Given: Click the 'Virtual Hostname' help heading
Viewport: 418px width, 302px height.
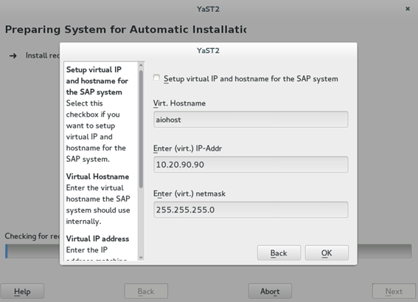Looking at the screenshot, I should [97, 176].
